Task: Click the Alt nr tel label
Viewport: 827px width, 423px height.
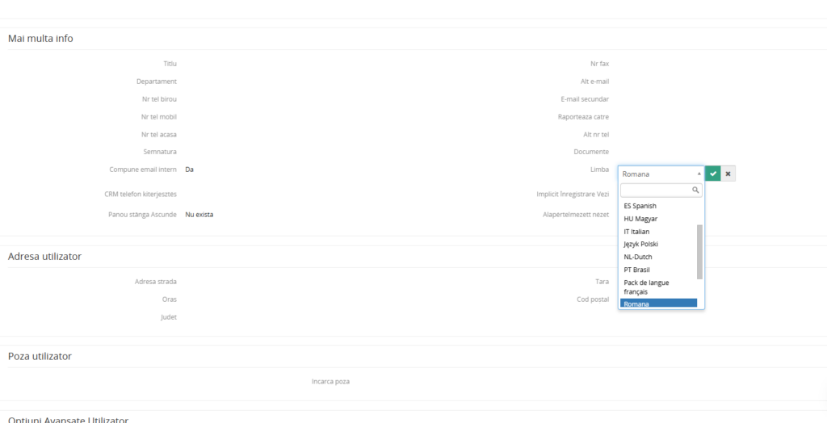Action: pos(596,135)
